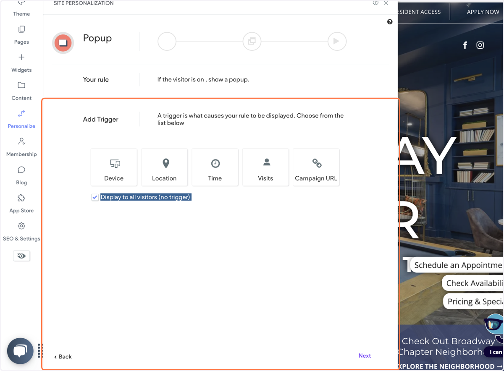Select the first empty step circle
Image resolution: width=504 pixels, height=371 pixels.
tap(167, 41)
